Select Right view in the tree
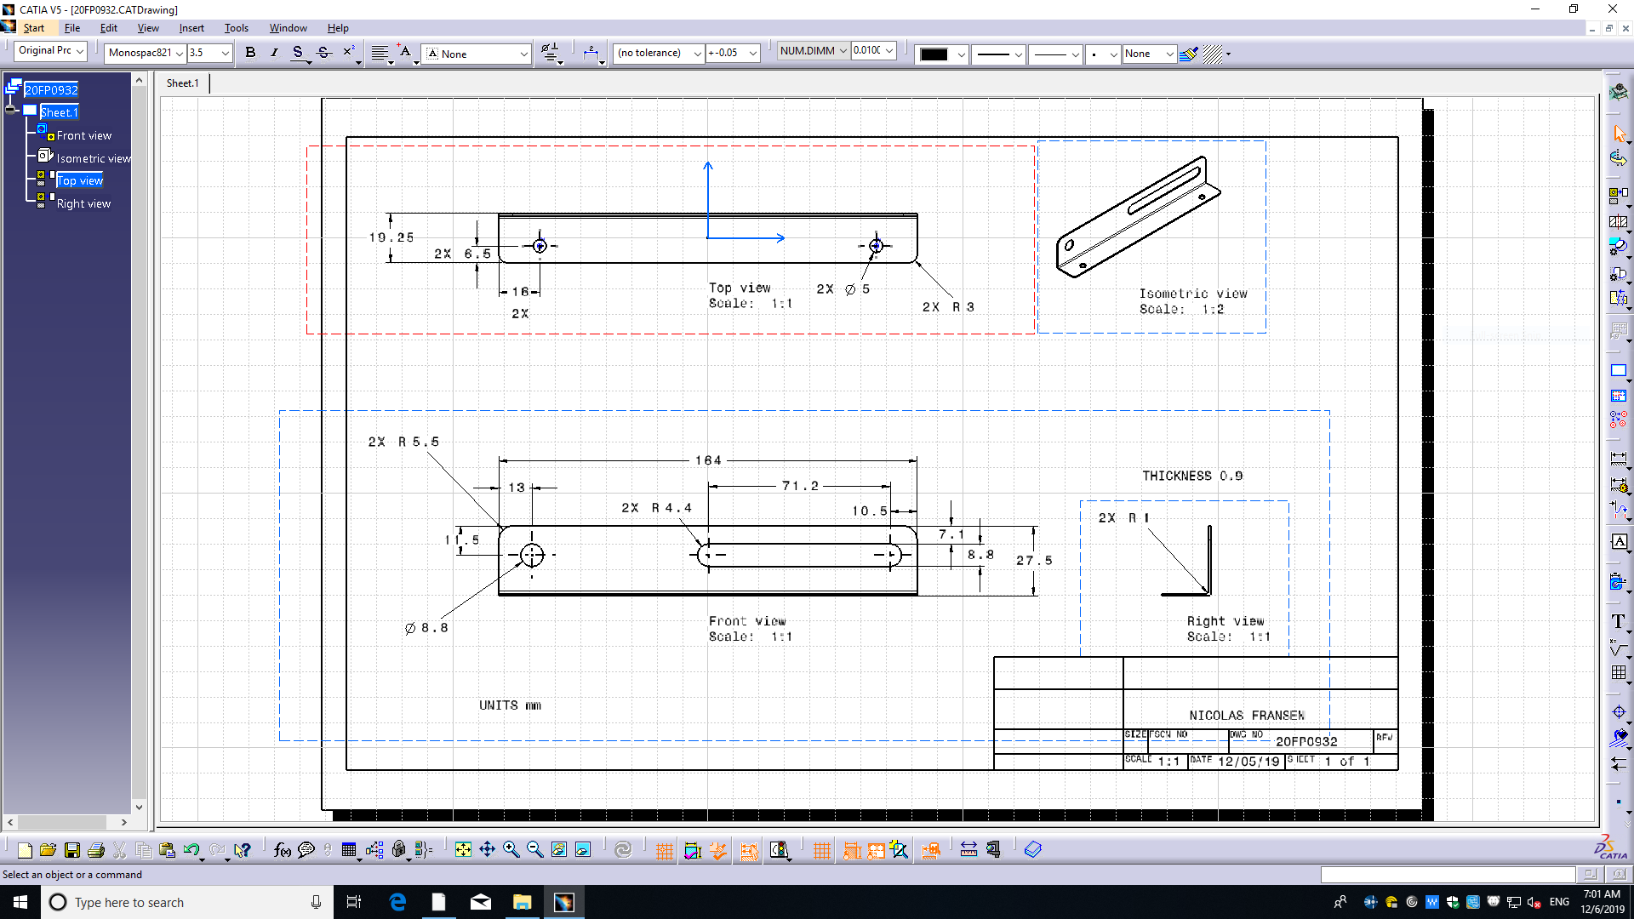 tap(83, 203)
